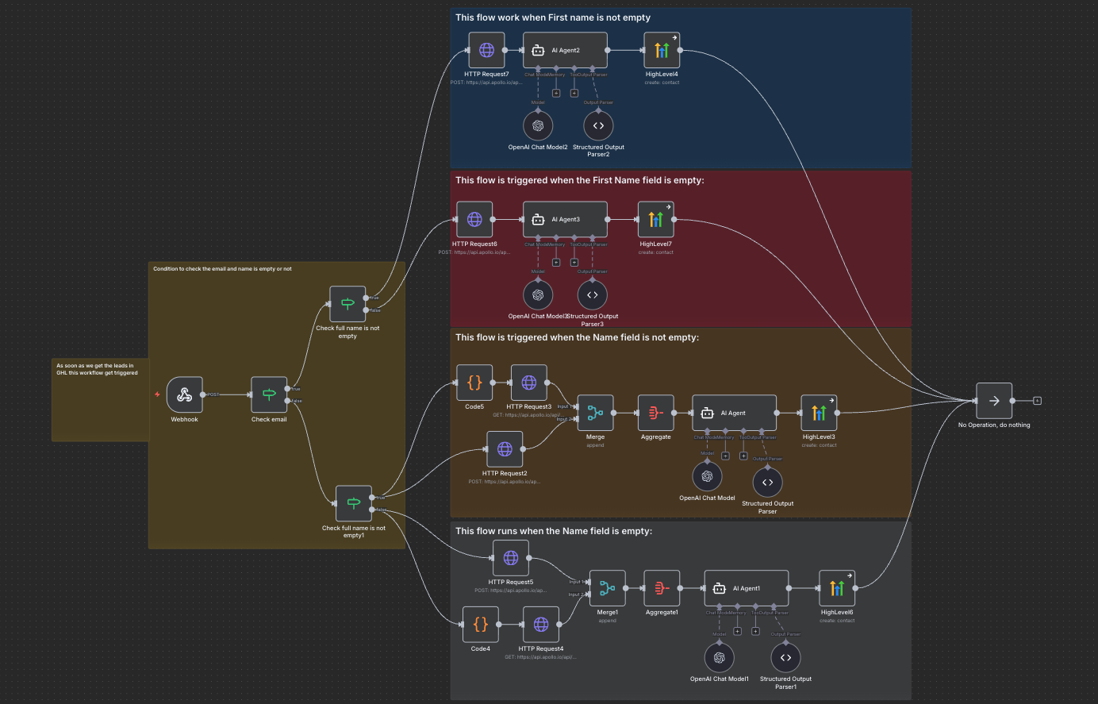1098x704 pixels.
Task: Select the Check full name is not empty1 node
Action: coord(354,503)
